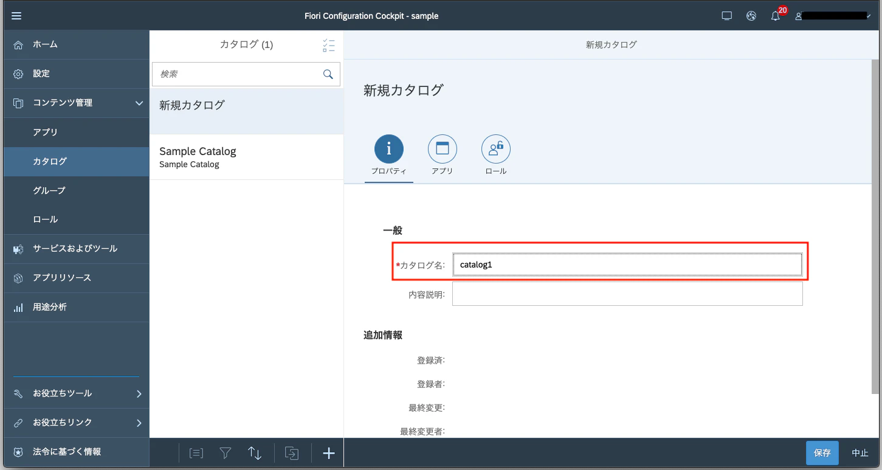Click the 内容説明 input field
The height and width of the screenshot is (470, 882).
pos(627,294)
